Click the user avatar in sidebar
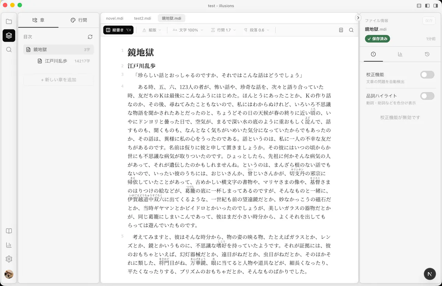442x286 pixels. point(9,274)
